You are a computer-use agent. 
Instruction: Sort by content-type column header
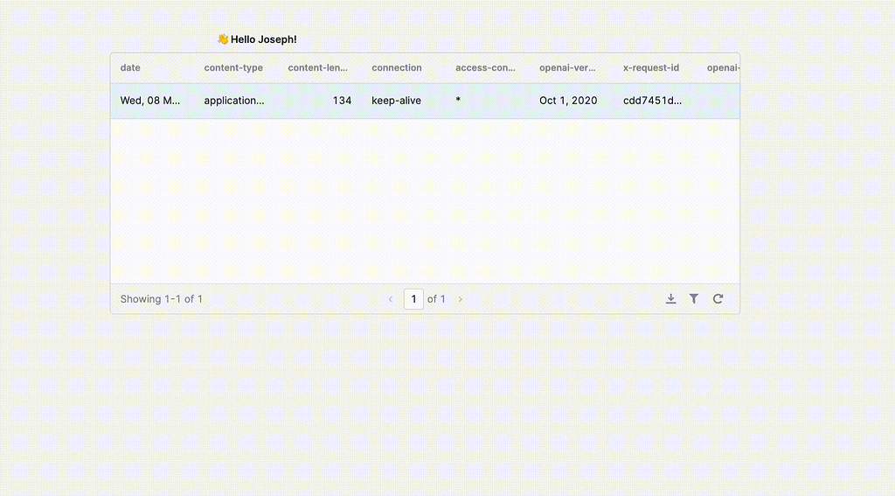click(233, 68)
